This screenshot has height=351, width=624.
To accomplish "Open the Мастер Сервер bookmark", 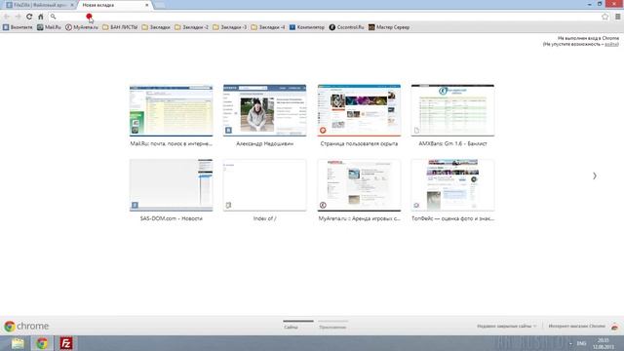I will click(x=389, y=27).
